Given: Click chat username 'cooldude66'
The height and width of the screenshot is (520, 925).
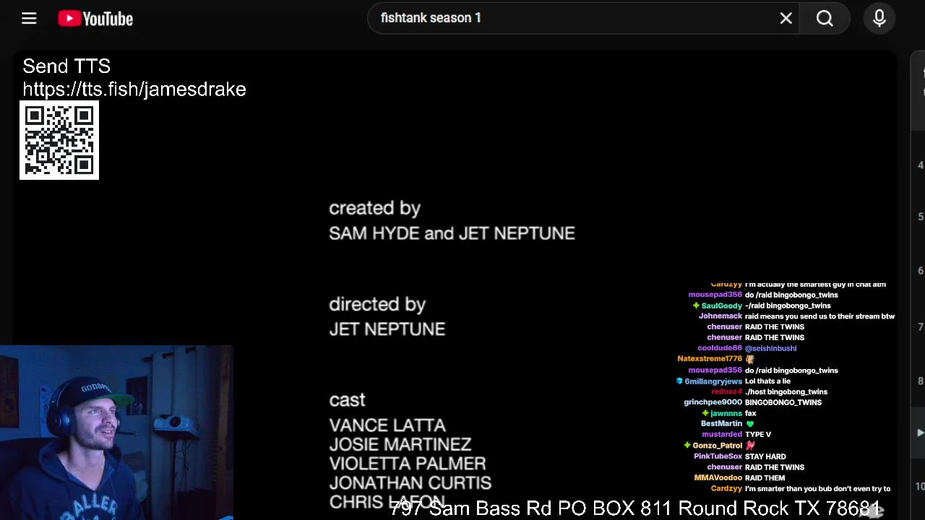Looking at the screenshot, I should click(x=720, y=348).
